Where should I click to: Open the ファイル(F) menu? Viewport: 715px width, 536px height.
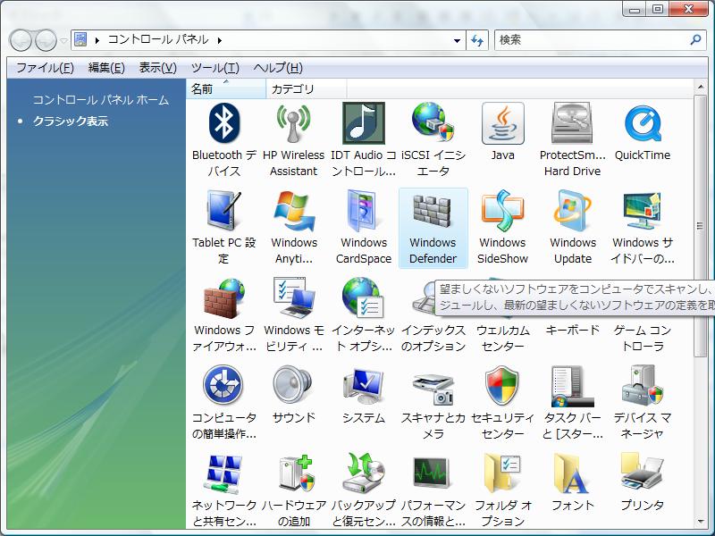(x=46, y=68)
